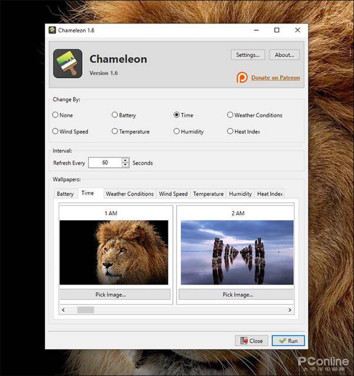The width and height of the screenshot is (354, 376).
Task: Click the Patreon logo icon
Action: 242,77
